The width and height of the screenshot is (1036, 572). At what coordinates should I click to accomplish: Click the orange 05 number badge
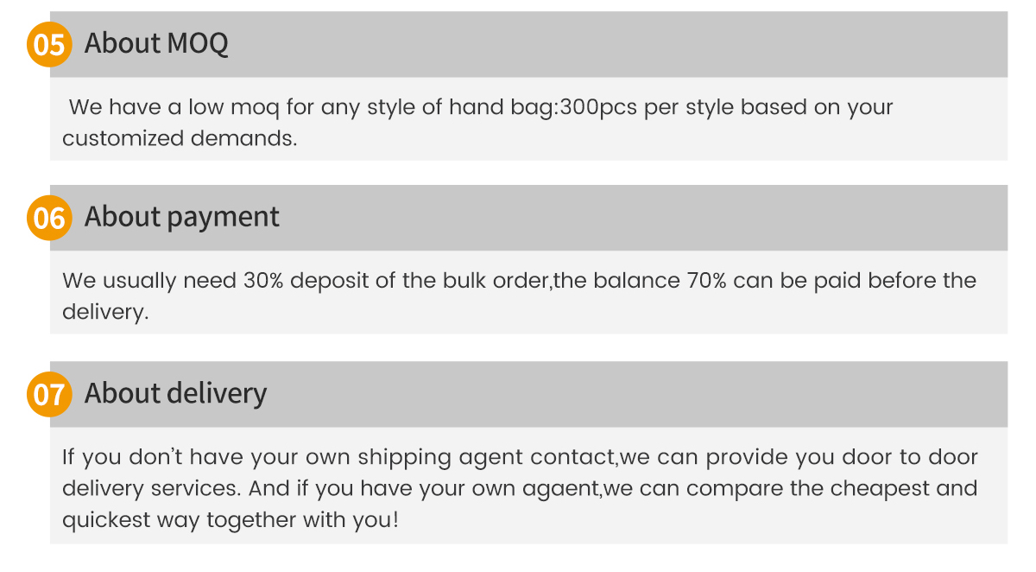50,44
